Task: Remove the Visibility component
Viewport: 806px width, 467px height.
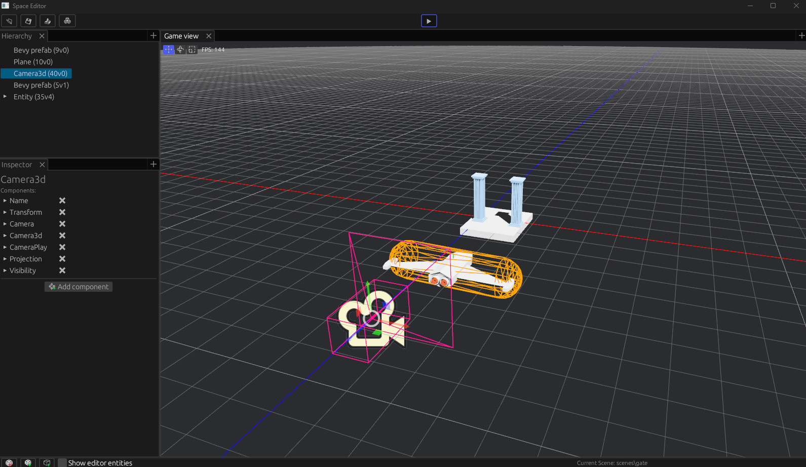Action: coord(62,270)
